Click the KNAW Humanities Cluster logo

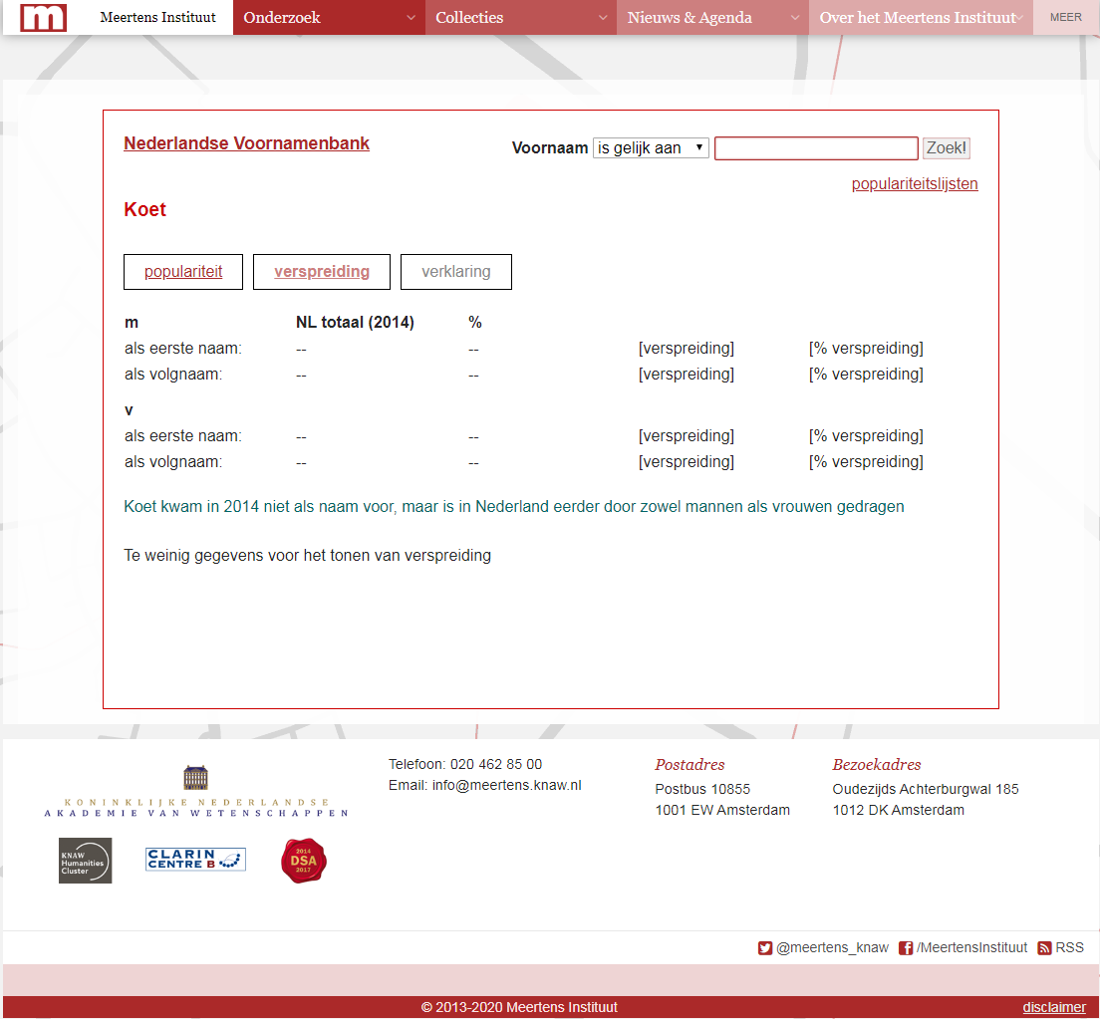point(85,861)
